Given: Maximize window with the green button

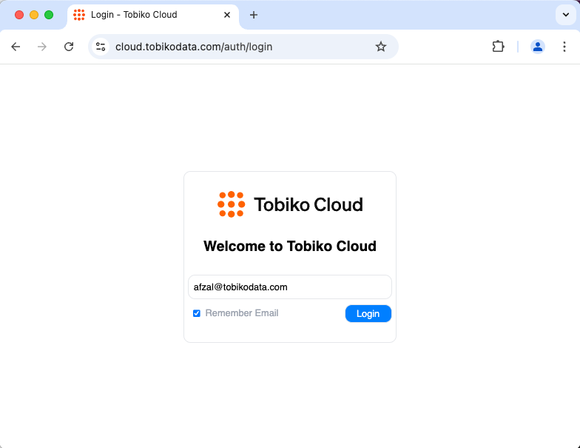Looking at the screenshot, I should click(49, 15).
